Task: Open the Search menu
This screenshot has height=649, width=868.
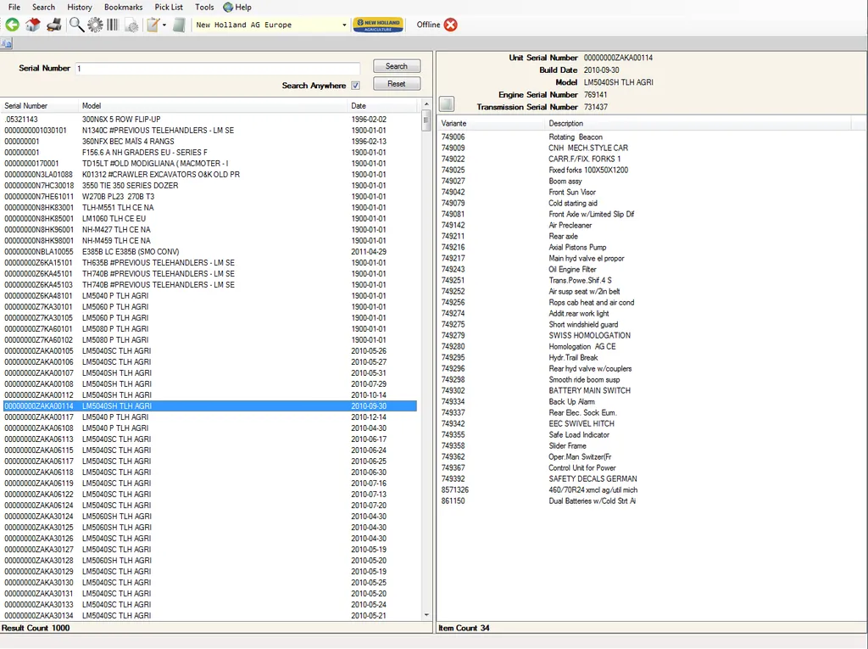Action: tap(43, 7)
